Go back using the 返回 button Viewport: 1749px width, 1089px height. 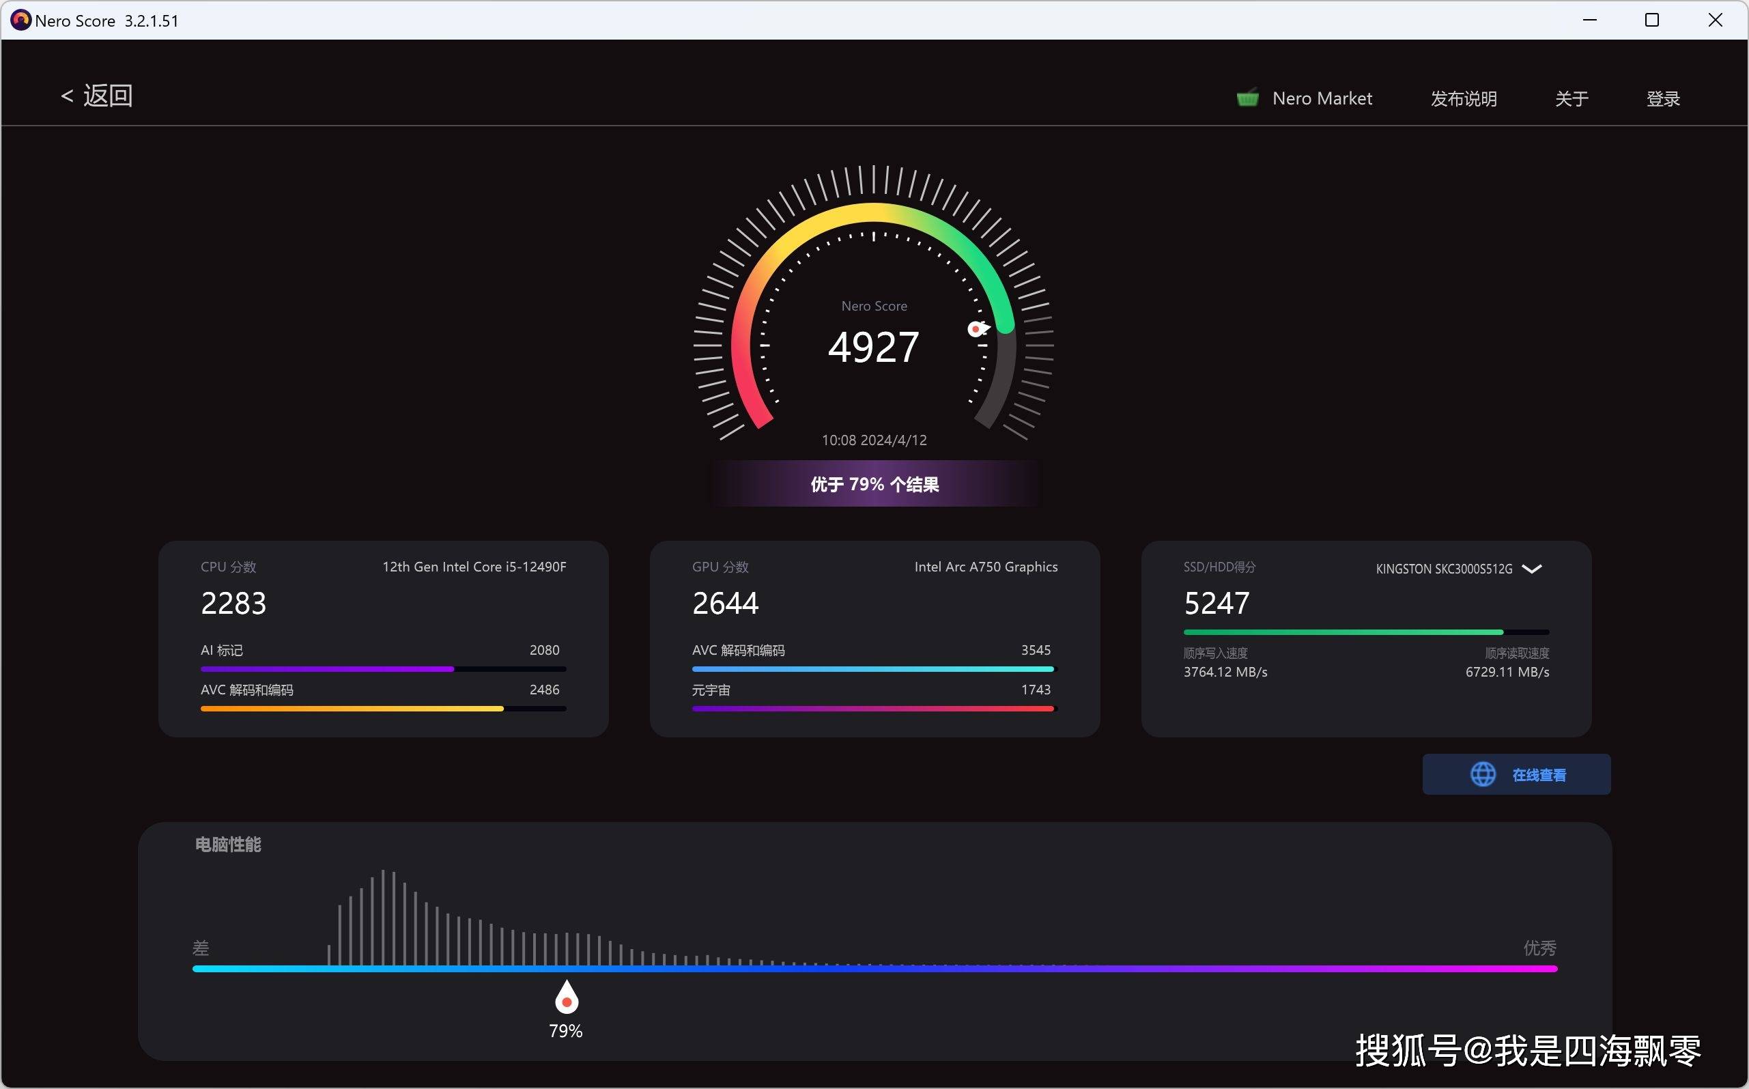(x=96, y=96)
